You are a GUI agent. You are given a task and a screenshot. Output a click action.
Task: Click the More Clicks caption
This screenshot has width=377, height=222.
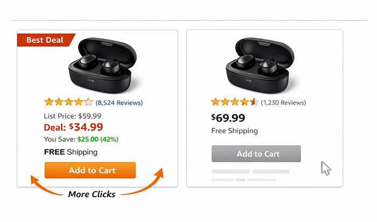(x=92, y=194)
